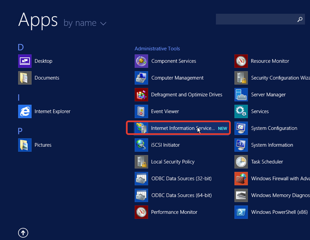Open the Event Viewer icon

tap(141, 111)
